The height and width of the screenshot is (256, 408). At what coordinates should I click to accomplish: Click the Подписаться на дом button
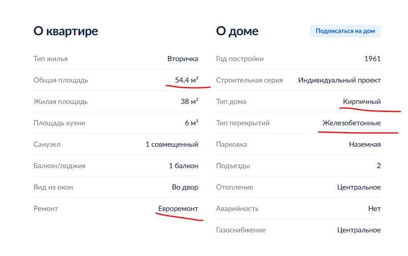(345, 31)
